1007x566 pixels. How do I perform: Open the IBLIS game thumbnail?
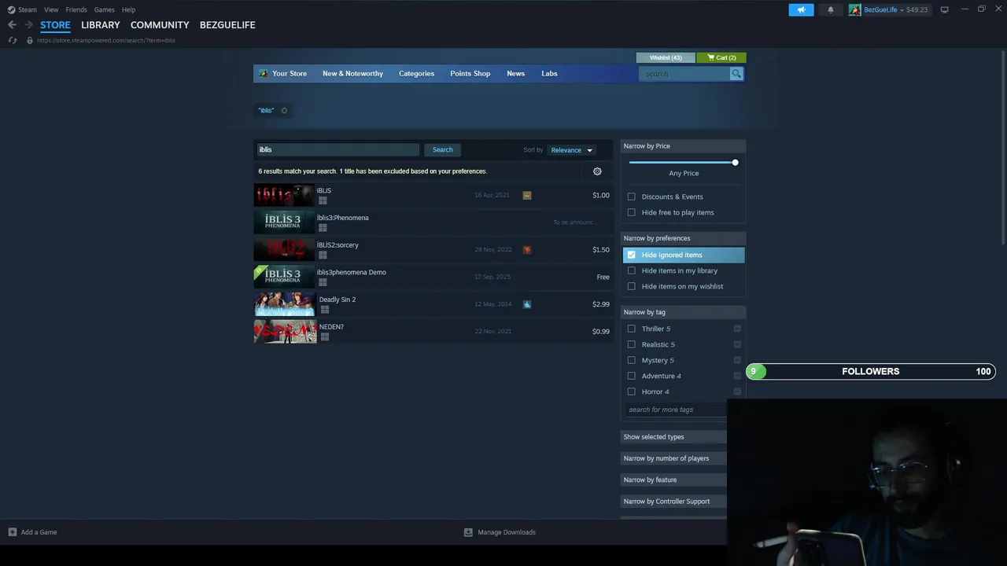click(x=284, y=195)
